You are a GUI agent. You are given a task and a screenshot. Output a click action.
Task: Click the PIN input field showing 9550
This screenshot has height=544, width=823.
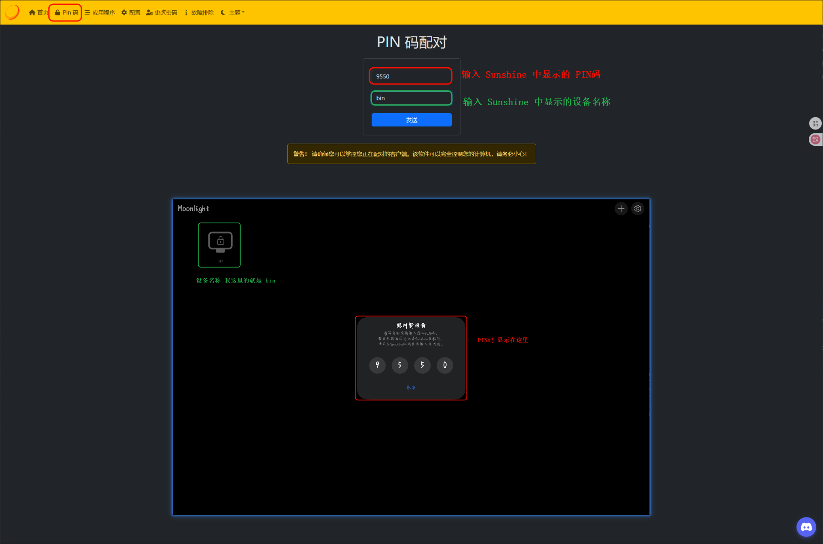[411, 76]
